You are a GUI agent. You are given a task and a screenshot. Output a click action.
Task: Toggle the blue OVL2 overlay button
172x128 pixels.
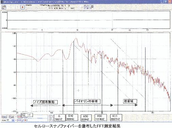click(x=20, y=120)
